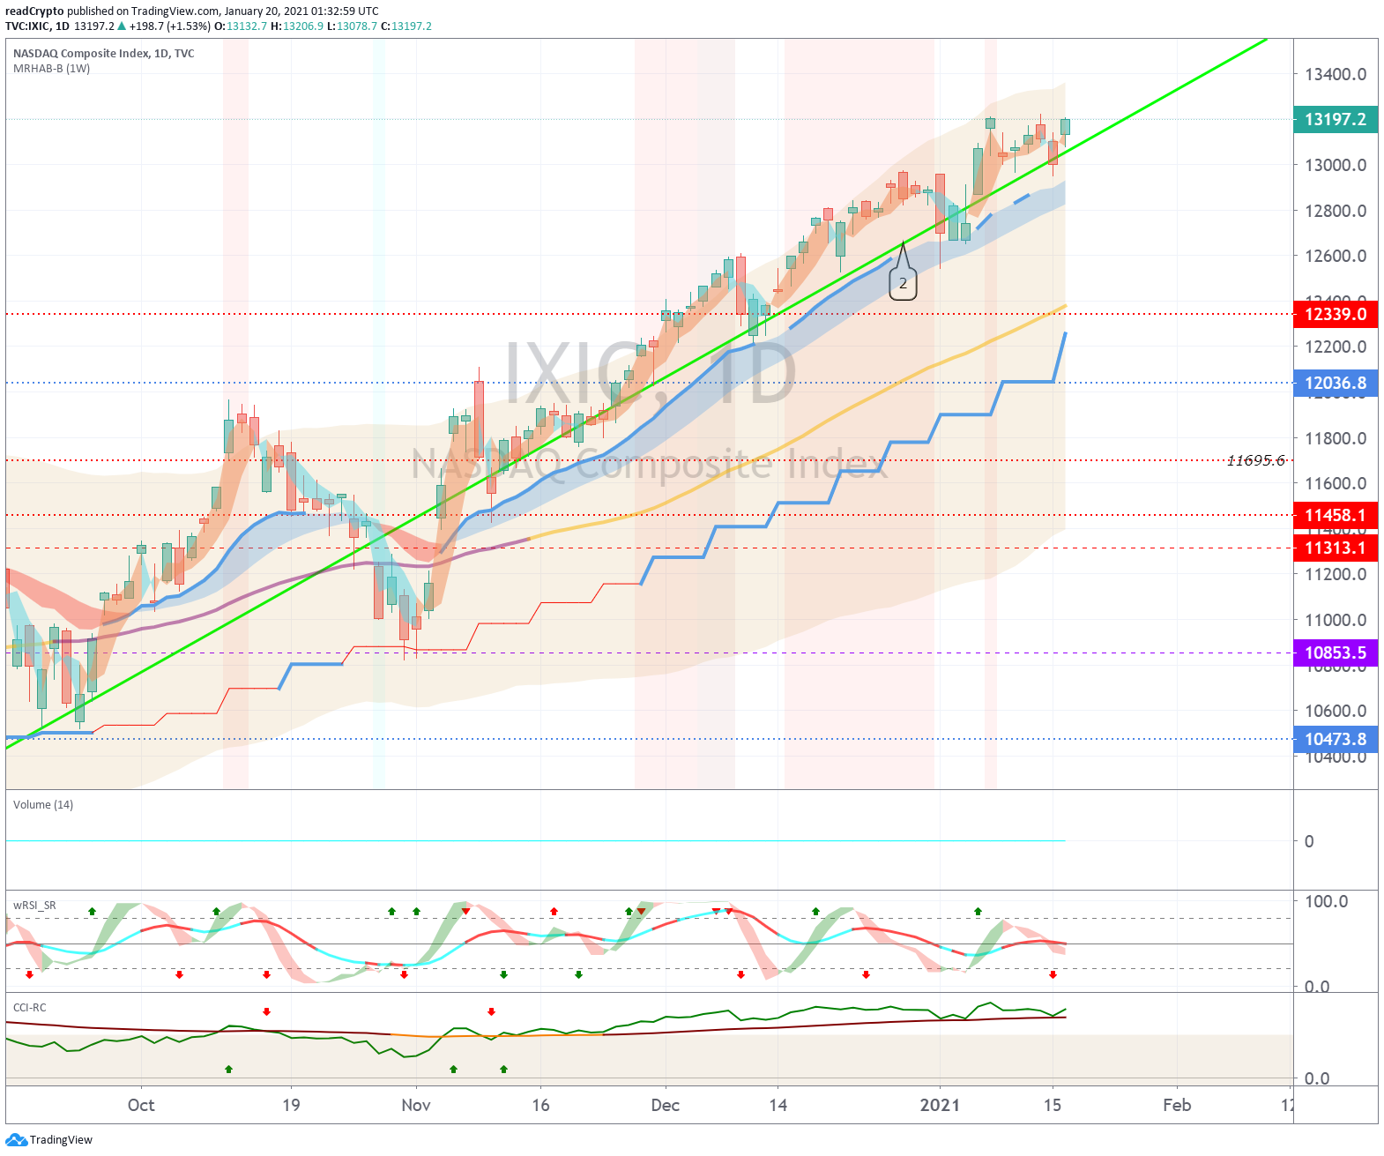
Task: Click the low value L:13078.7
Action: coord(352,26)
